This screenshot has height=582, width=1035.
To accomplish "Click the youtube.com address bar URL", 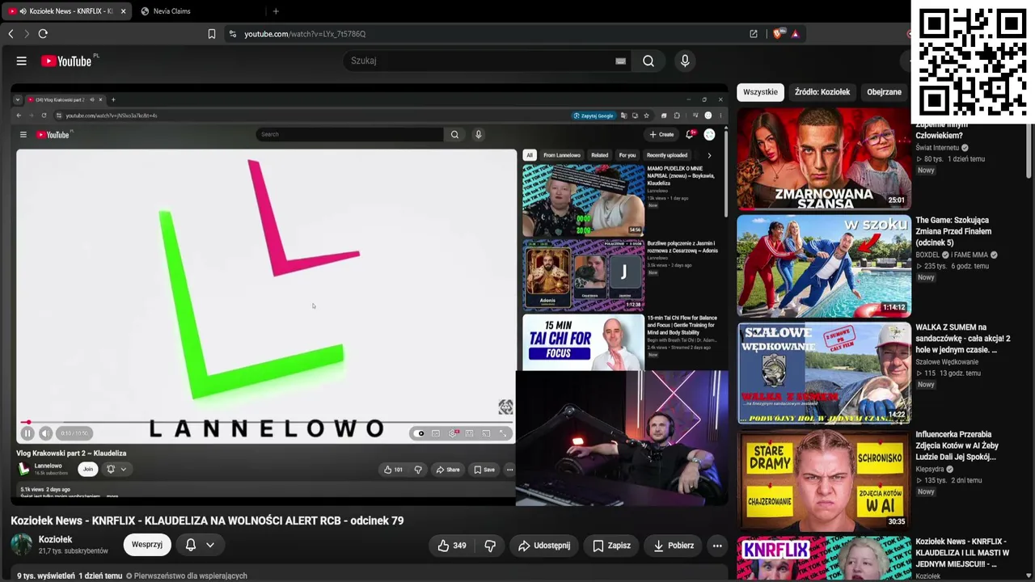I will [x=306, y=34].
